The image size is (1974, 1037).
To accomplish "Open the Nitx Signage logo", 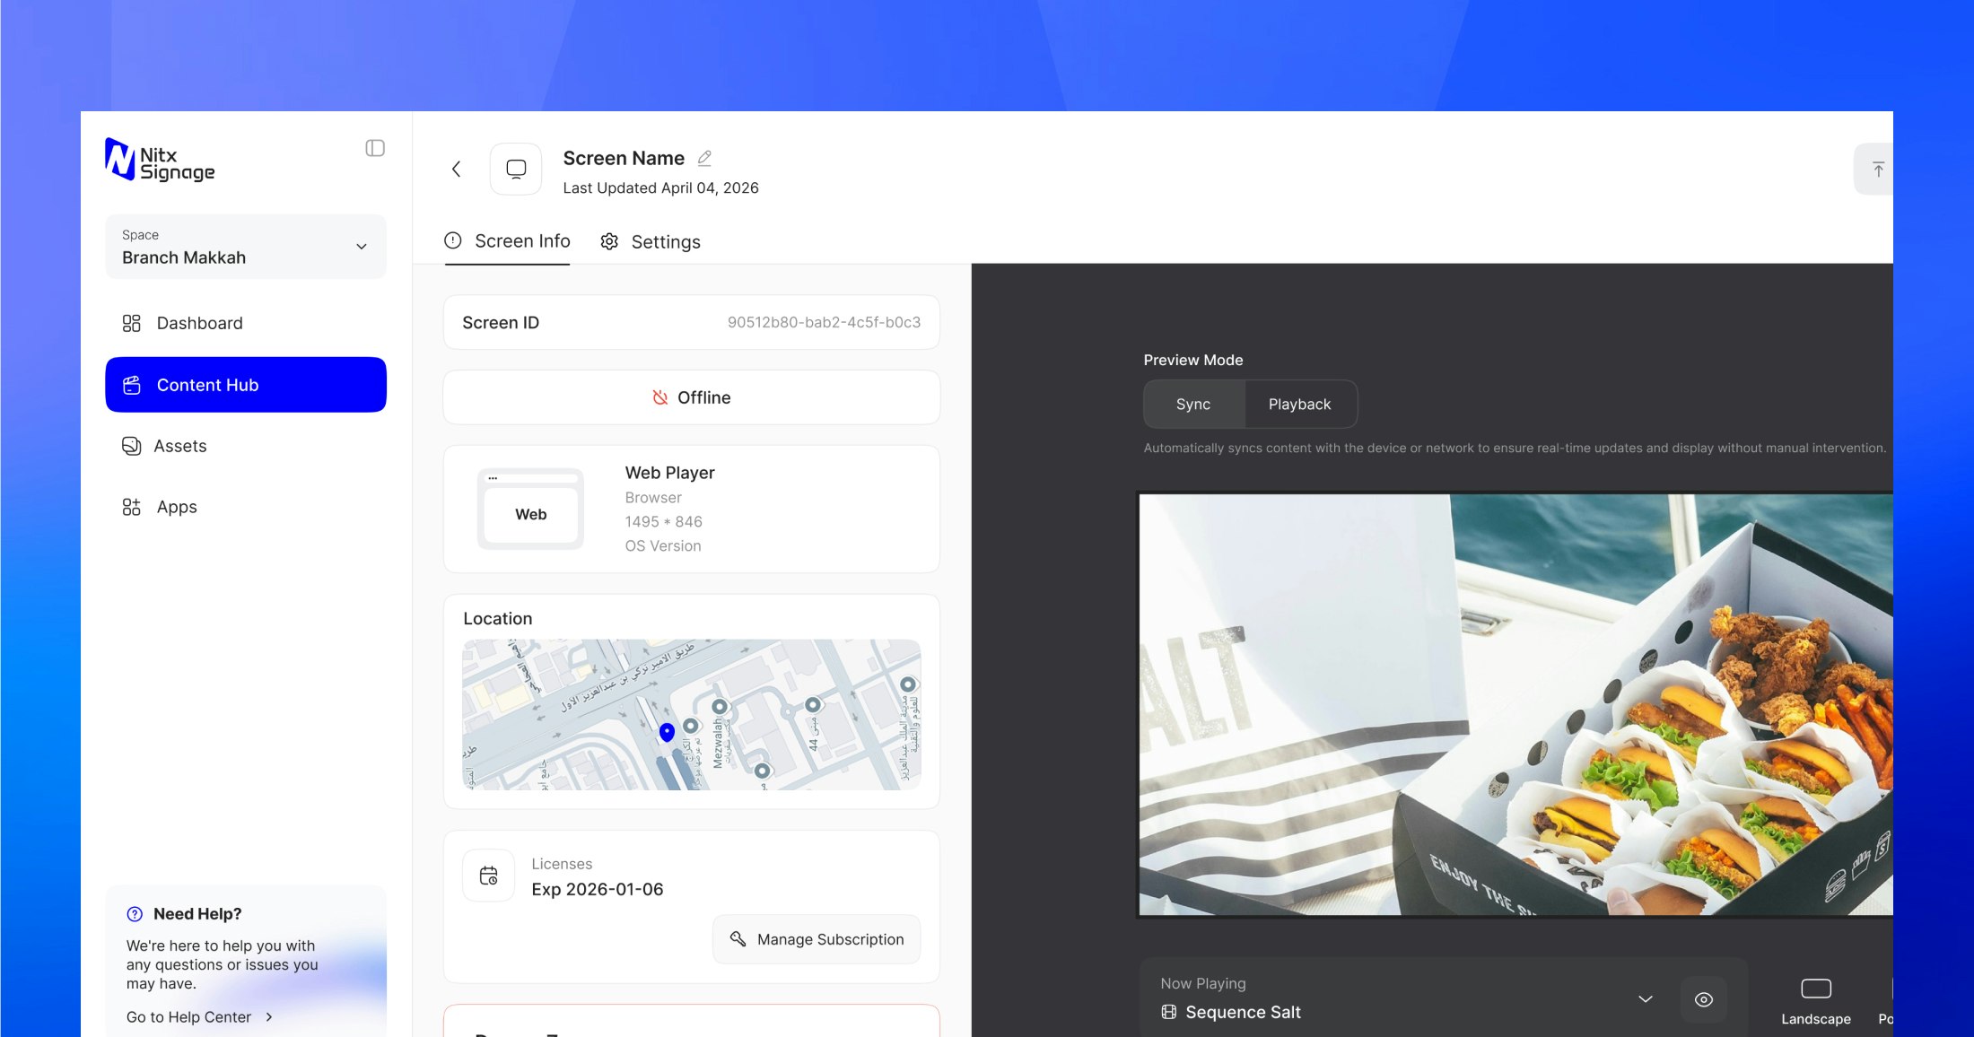I will pyautogui.click(x=160, y=160).
